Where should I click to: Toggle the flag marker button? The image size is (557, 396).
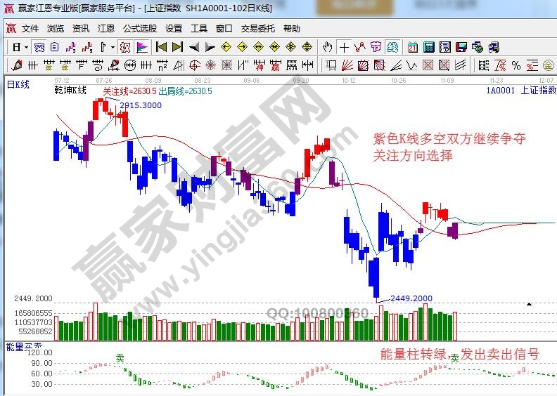click(x=142, y=47)
